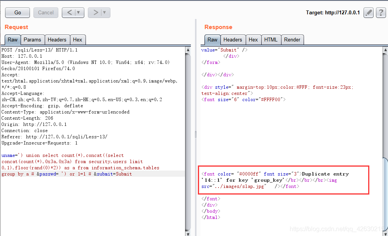Click the Accept-Encoding: gzip, deflate header
Image resolution: width=388 pixels, height=236 pixels.
coord(42,106)
